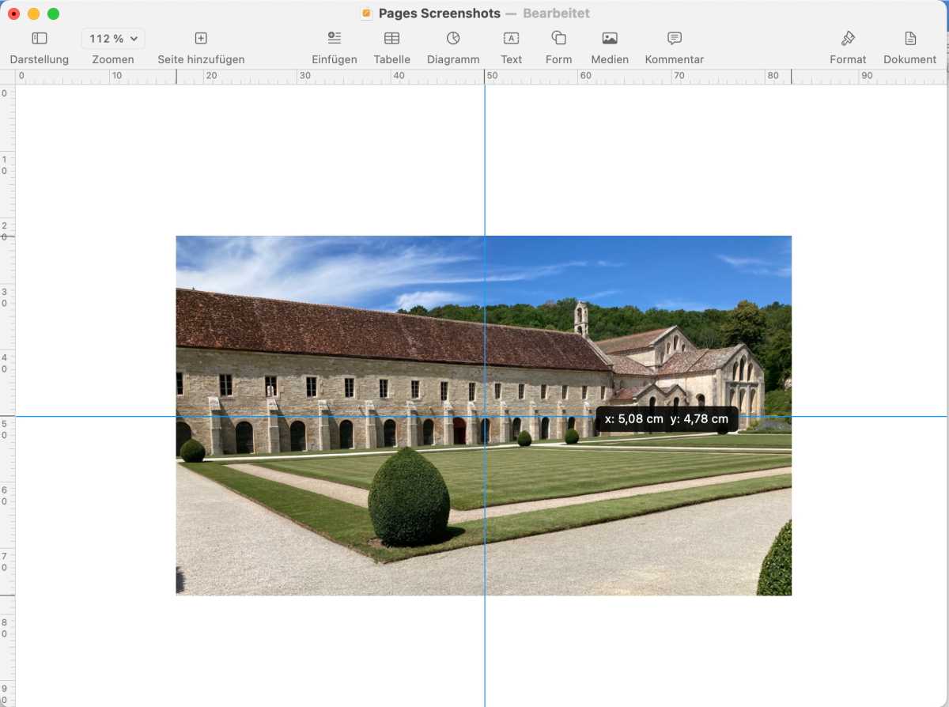This screenshot has height=707, width=949.
Task: Click the 'Diagramm' toolbar label
Action: click(x=453, y=59)
